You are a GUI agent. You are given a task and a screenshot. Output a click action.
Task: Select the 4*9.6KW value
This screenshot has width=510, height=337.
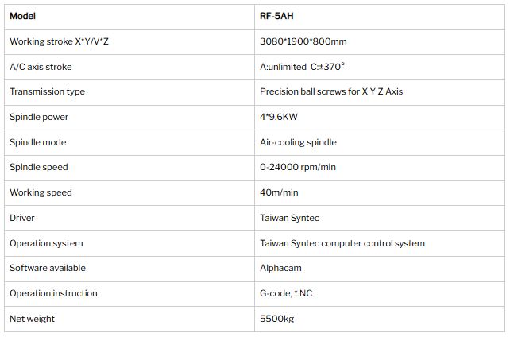(279, 117)
